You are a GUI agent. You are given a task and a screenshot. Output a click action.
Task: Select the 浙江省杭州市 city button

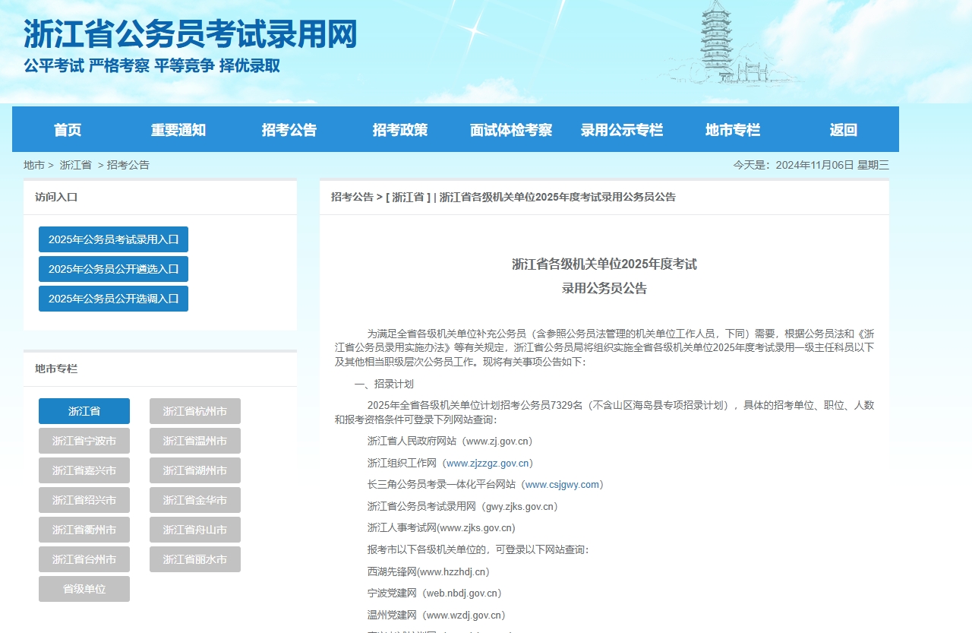(x=194, y=411)
